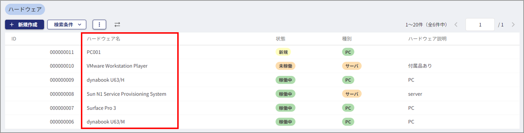Click the ハードウェア説明 column header

click(x=427, y=39)
